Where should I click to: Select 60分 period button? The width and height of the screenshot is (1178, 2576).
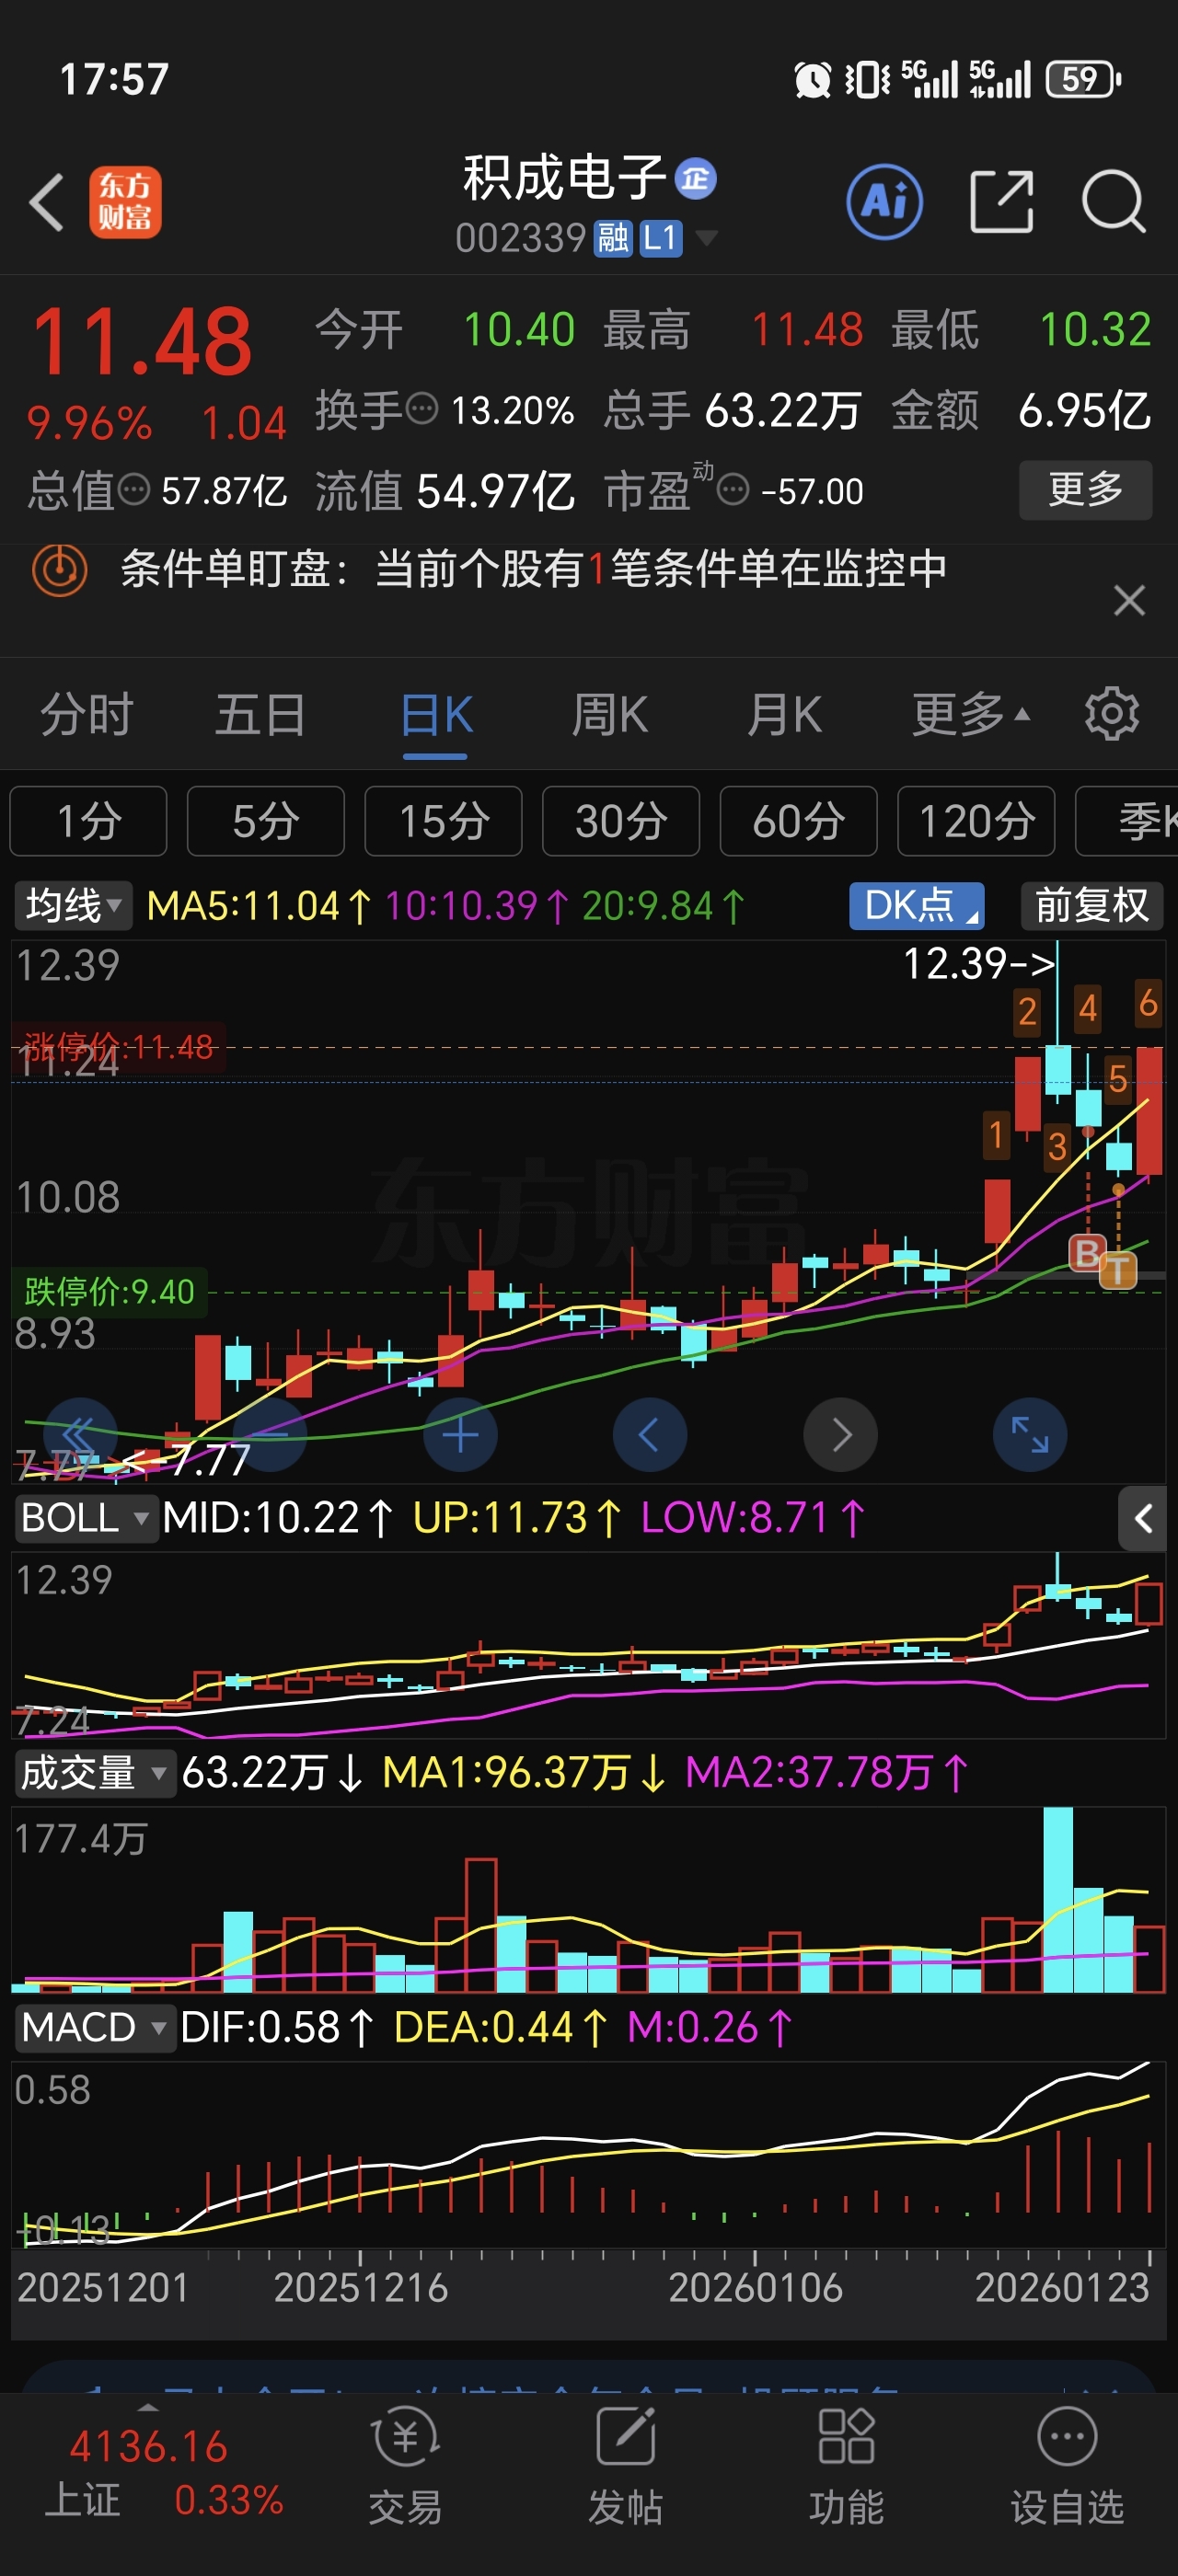(x=798, y=821)
